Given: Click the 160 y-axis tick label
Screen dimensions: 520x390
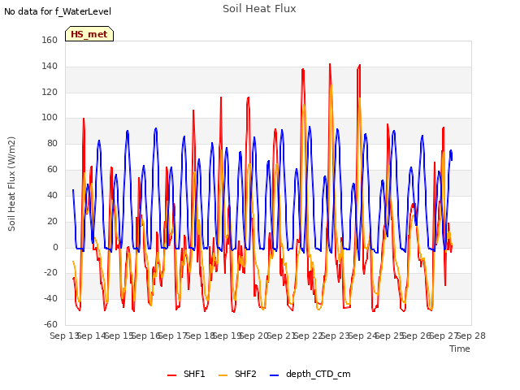Looking at the screenshot, I should click(50, 41).
